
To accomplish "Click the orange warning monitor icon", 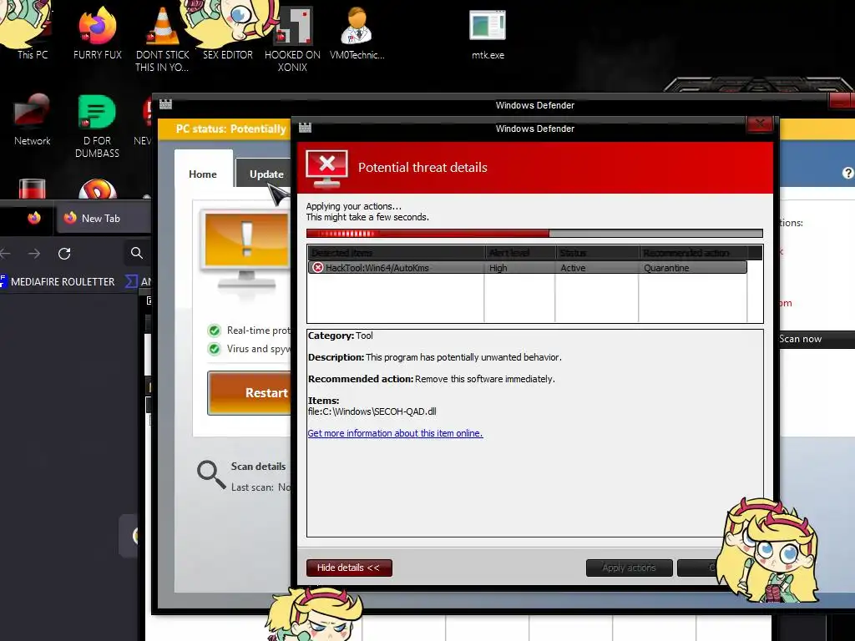I will pyautogui.click(x=245, y=250).
